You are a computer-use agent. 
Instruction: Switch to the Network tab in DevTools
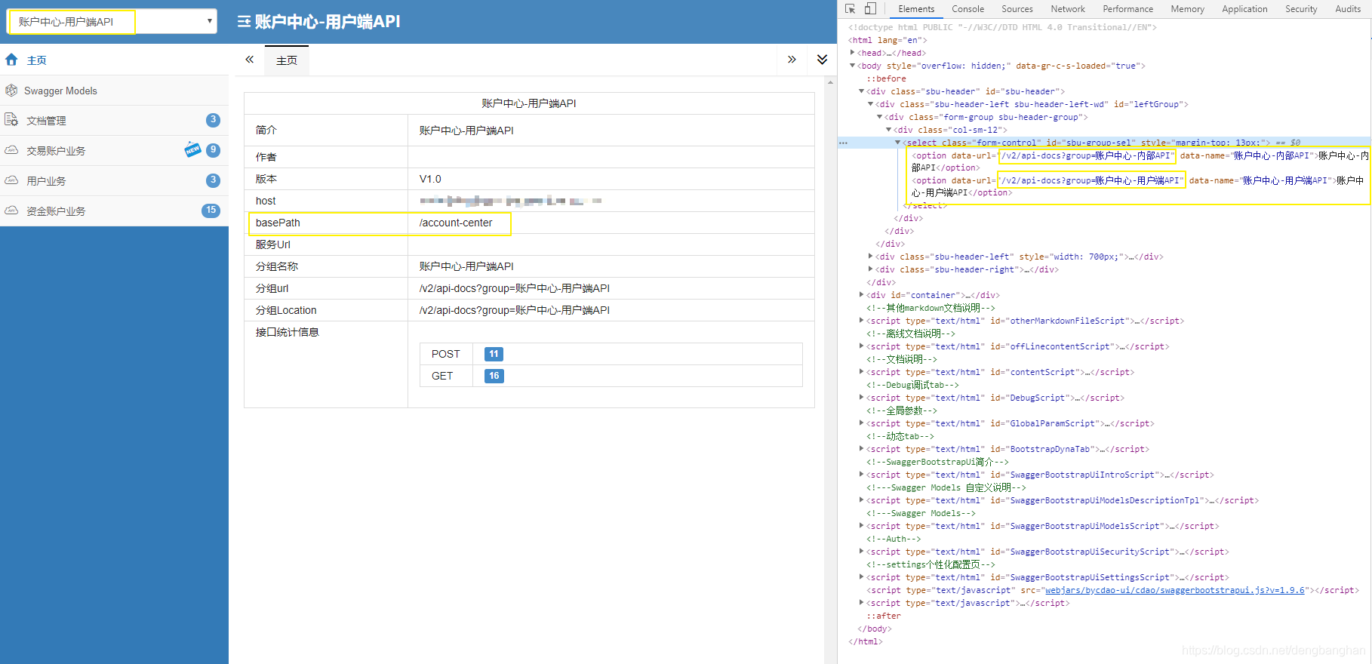(x=1068, y=9)
